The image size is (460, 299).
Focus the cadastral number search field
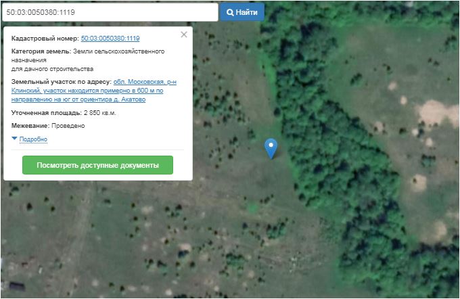[x=110, y=12]
